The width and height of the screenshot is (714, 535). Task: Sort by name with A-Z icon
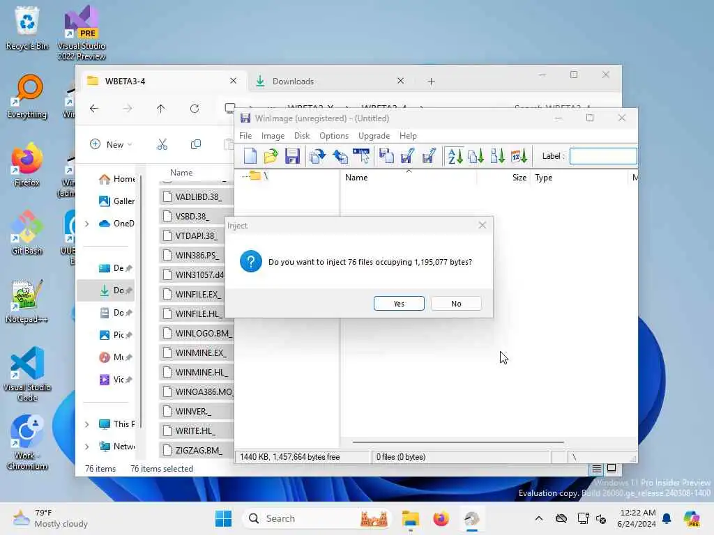(x=455, y=156)
